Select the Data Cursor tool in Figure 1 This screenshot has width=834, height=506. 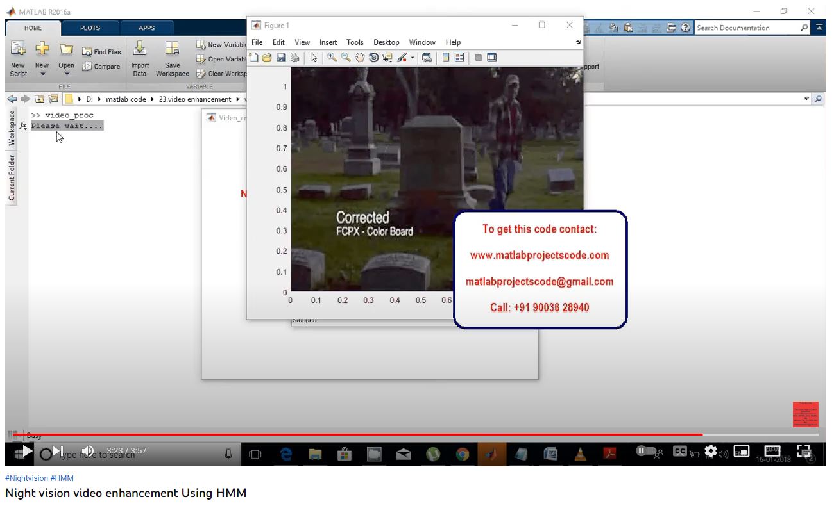pyautogui.click(x=387, y=58)
